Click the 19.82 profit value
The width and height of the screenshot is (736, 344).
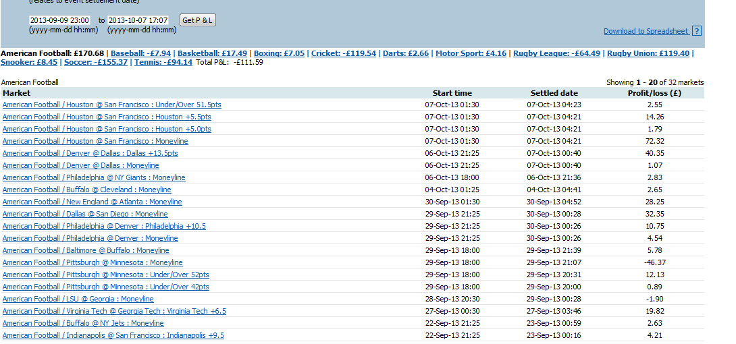(x=654, y=312)
